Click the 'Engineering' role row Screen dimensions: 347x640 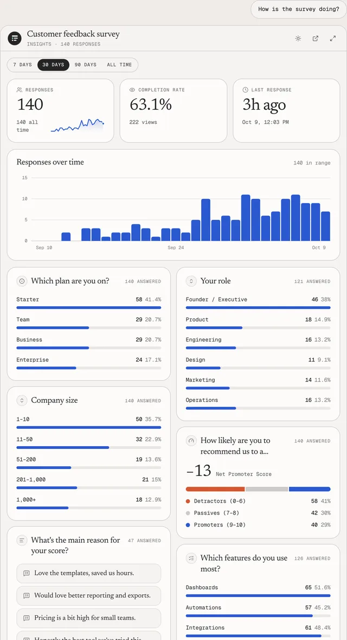point(258,343)
